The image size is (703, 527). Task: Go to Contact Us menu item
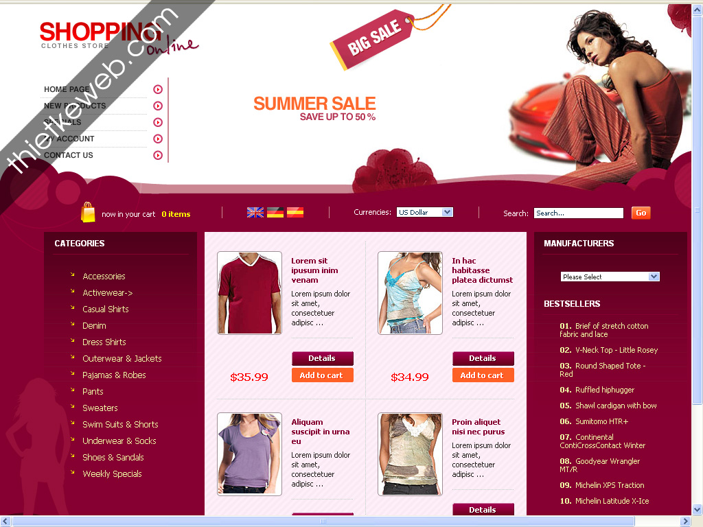(69, 155)
